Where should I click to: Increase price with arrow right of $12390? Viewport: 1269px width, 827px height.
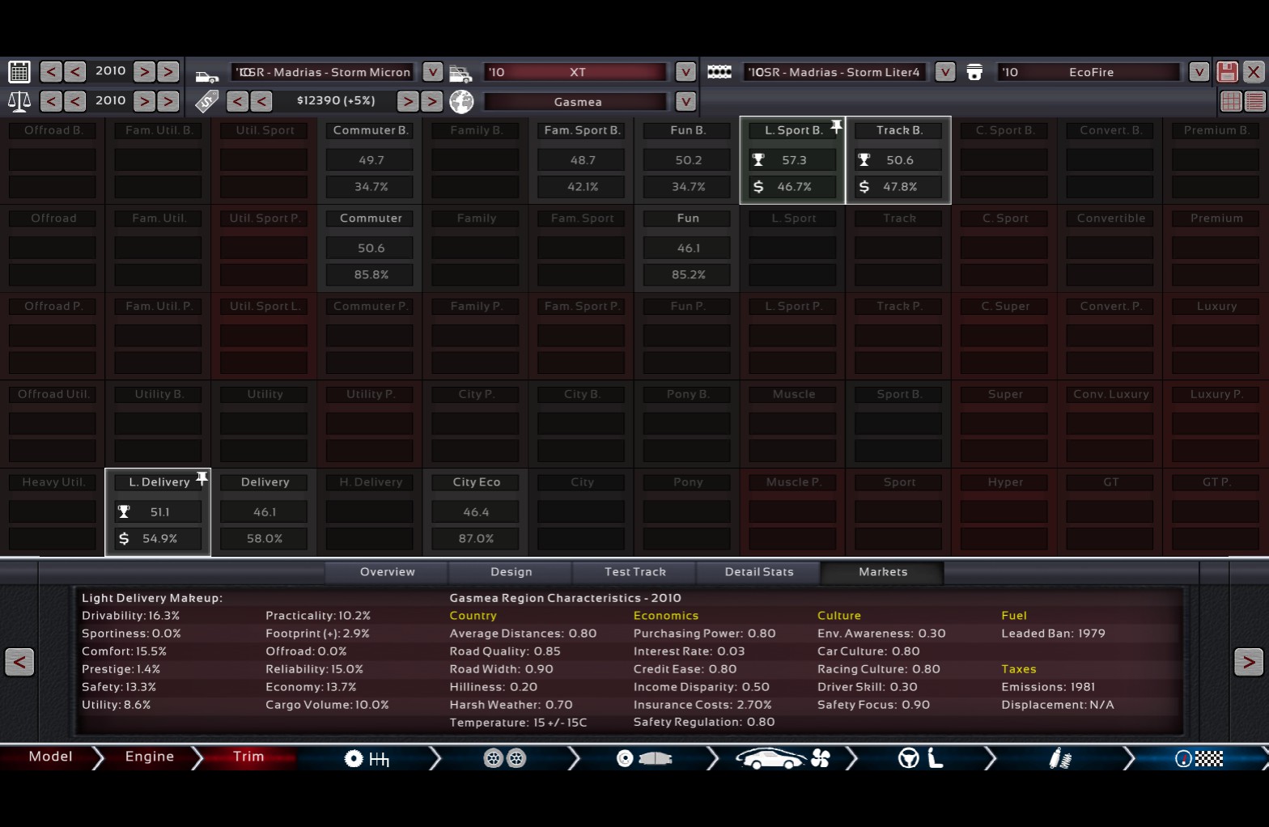408,101
